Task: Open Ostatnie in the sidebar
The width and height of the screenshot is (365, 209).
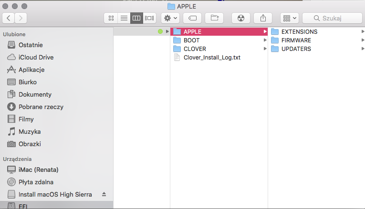Action: coord(57,45)
